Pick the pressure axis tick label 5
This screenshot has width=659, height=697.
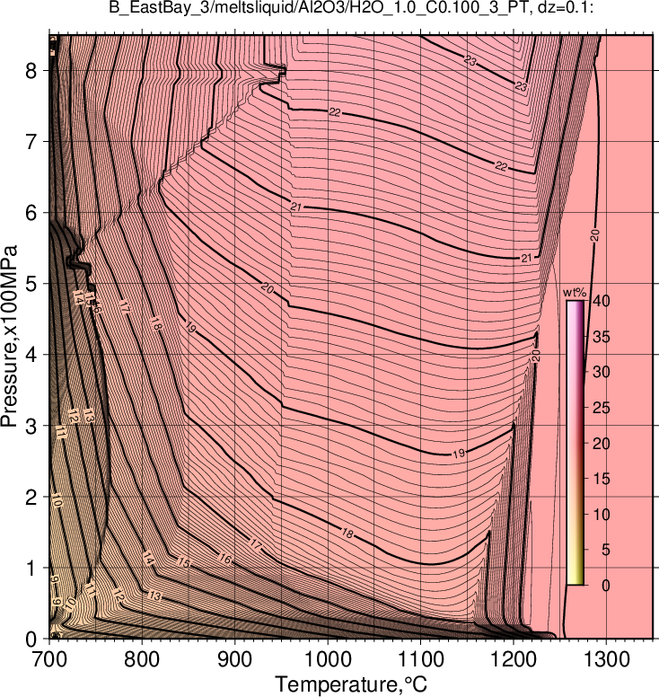31,284
